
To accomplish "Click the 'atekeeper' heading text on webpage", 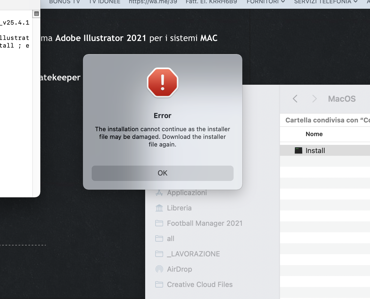I will pyautogui.click(x=60, y=77).
